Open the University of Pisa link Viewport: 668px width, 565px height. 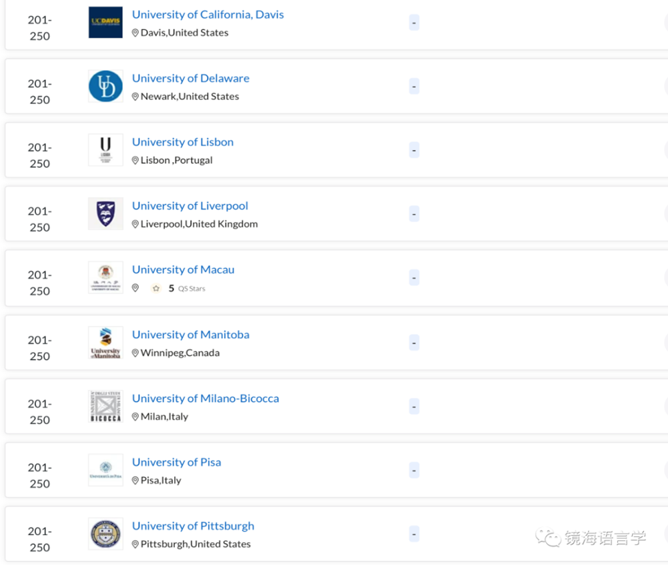176,462
